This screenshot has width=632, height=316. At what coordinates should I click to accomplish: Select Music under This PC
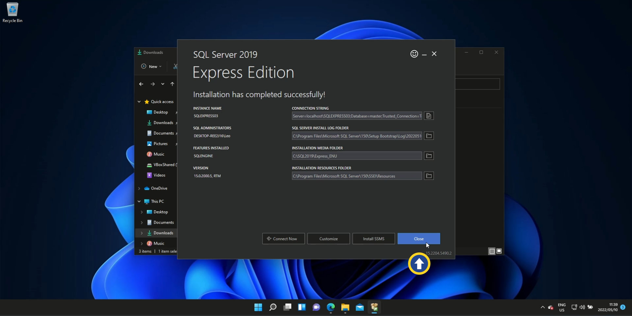click(x=156, y=243)
